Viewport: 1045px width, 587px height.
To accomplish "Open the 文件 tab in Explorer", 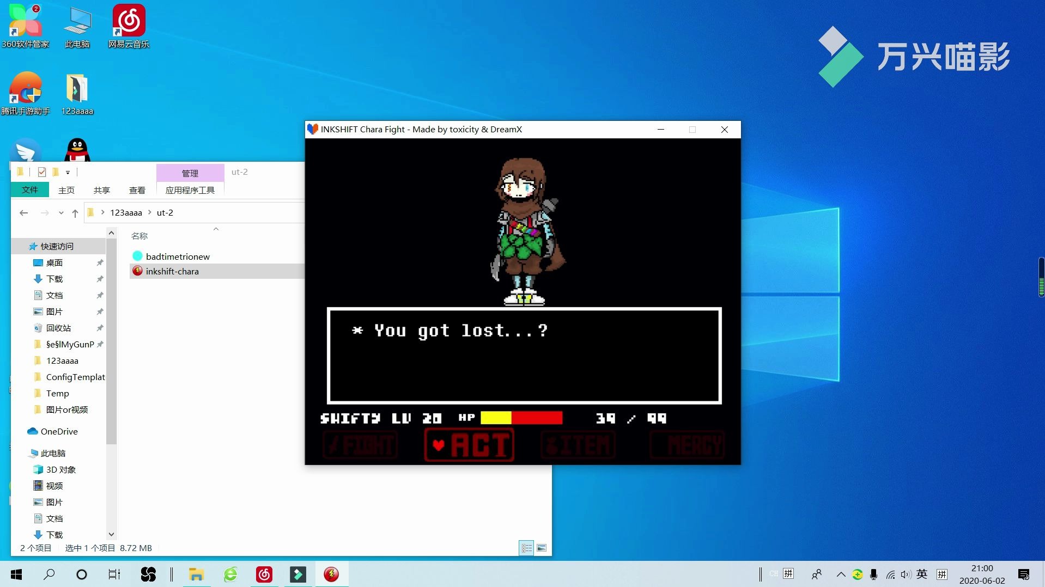I will coord(30,189).
